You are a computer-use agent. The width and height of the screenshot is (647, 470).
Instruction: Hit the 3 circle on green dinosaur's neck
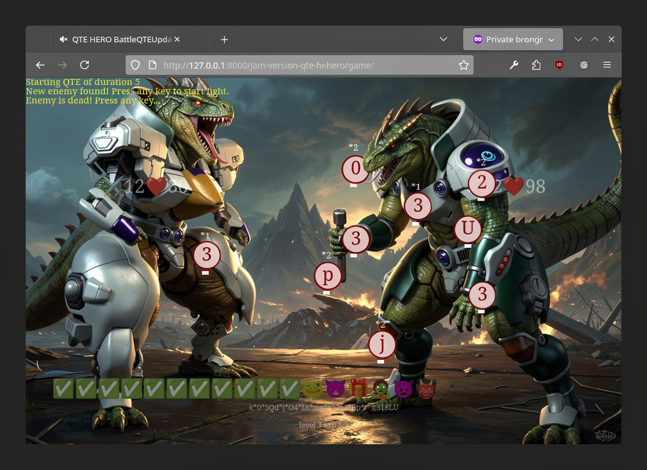tap(418, 206)
